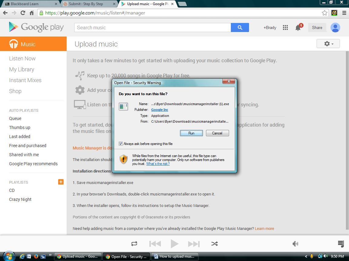Open the Learn more link
349x261 pixels.
[x=264, y=229]
